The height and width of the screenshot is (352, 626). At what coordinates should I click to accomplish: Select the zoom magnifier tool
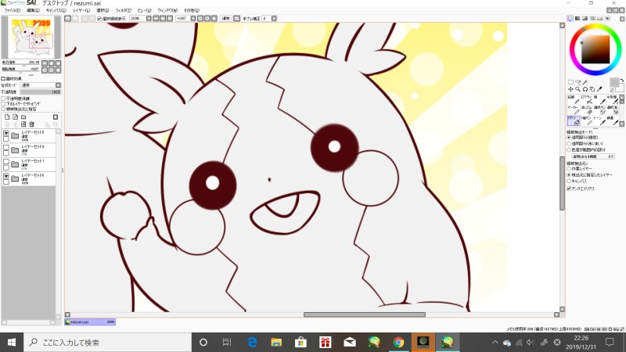(x=577, y=89)
